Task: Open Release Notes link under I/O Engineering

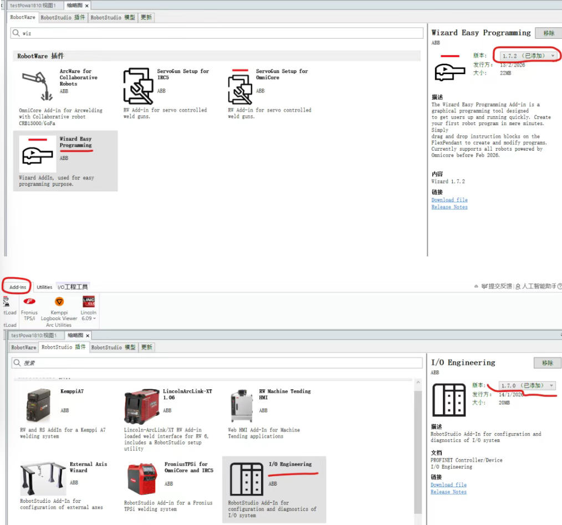Action: pos(448,492)
